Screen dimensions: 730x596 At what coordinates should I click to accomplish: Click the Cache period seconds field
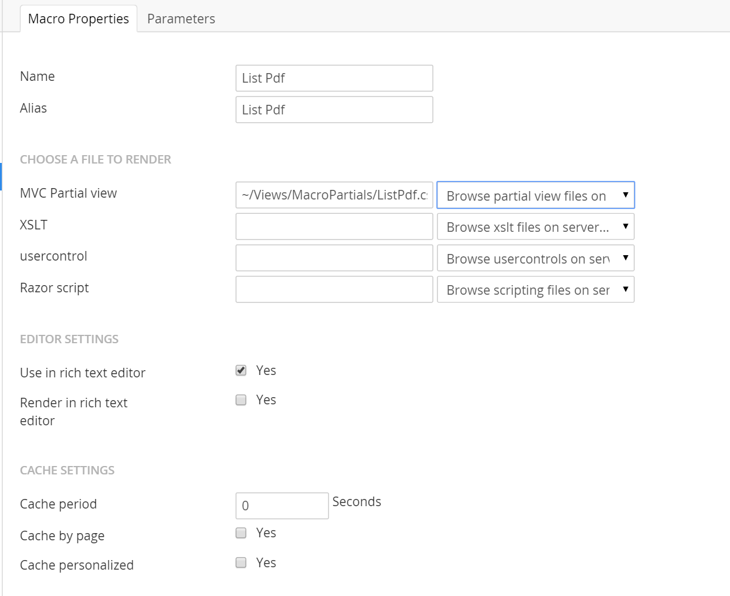point(282,506)
